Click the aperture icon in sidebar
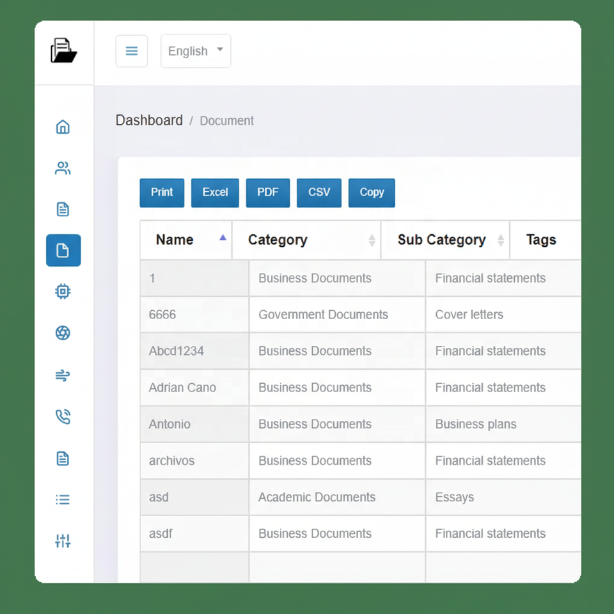This screenshot has height=614, width=614. pos(63,333)
